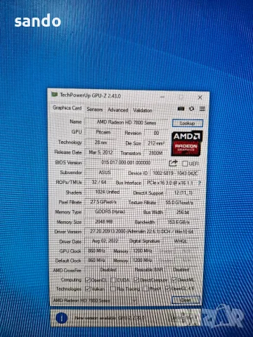Toggle the UEFI checkbox
The width and height of the screenshot is (253, 337).
(185, 164)
